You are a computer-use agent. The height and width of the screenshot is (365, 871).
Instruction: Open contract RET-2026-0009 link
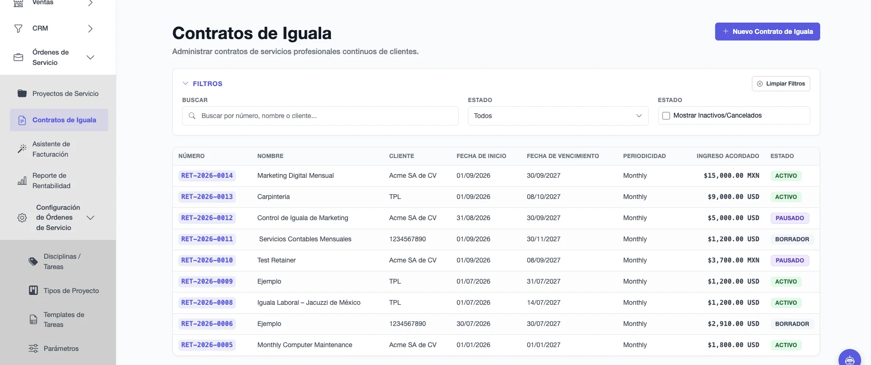[x=207, y=282]
